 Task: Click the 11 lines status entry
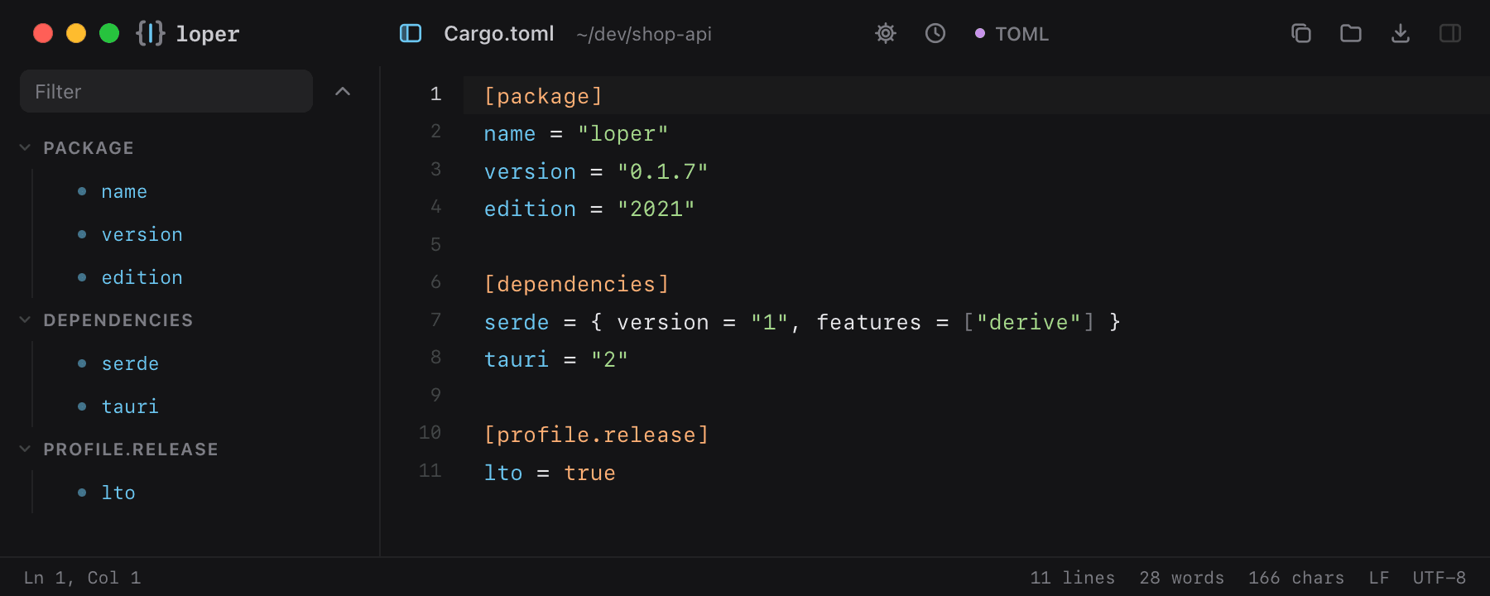1072,578
